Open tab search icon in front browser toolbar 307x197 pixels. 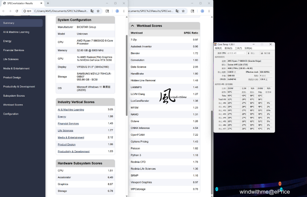107,11
